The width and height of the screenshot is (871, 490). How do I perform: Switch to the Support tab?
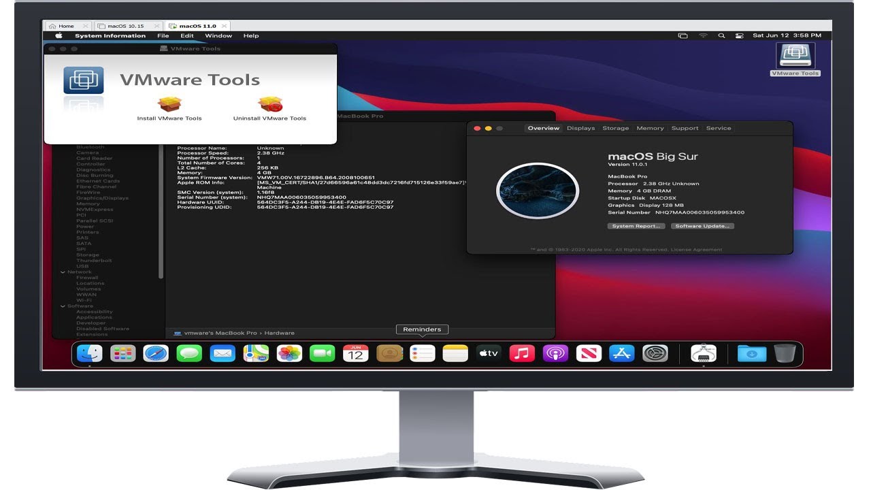click(685, 128)
